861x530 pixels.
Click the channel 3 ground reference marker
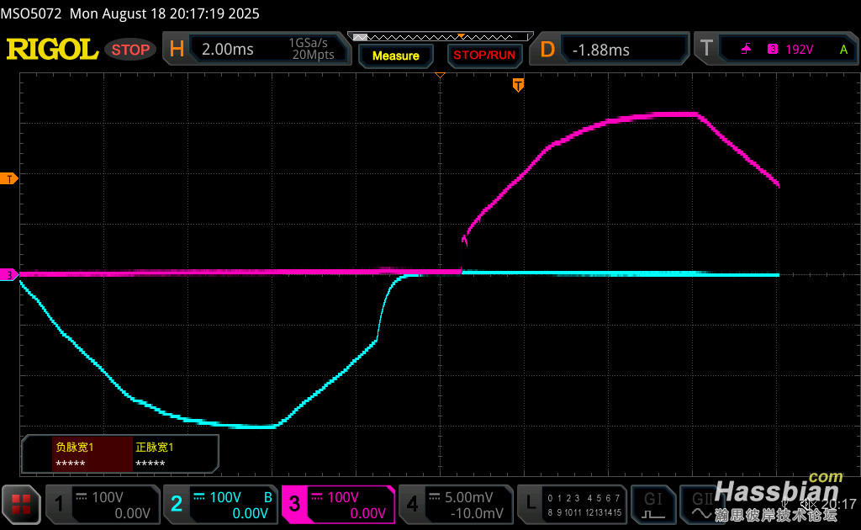9,275
